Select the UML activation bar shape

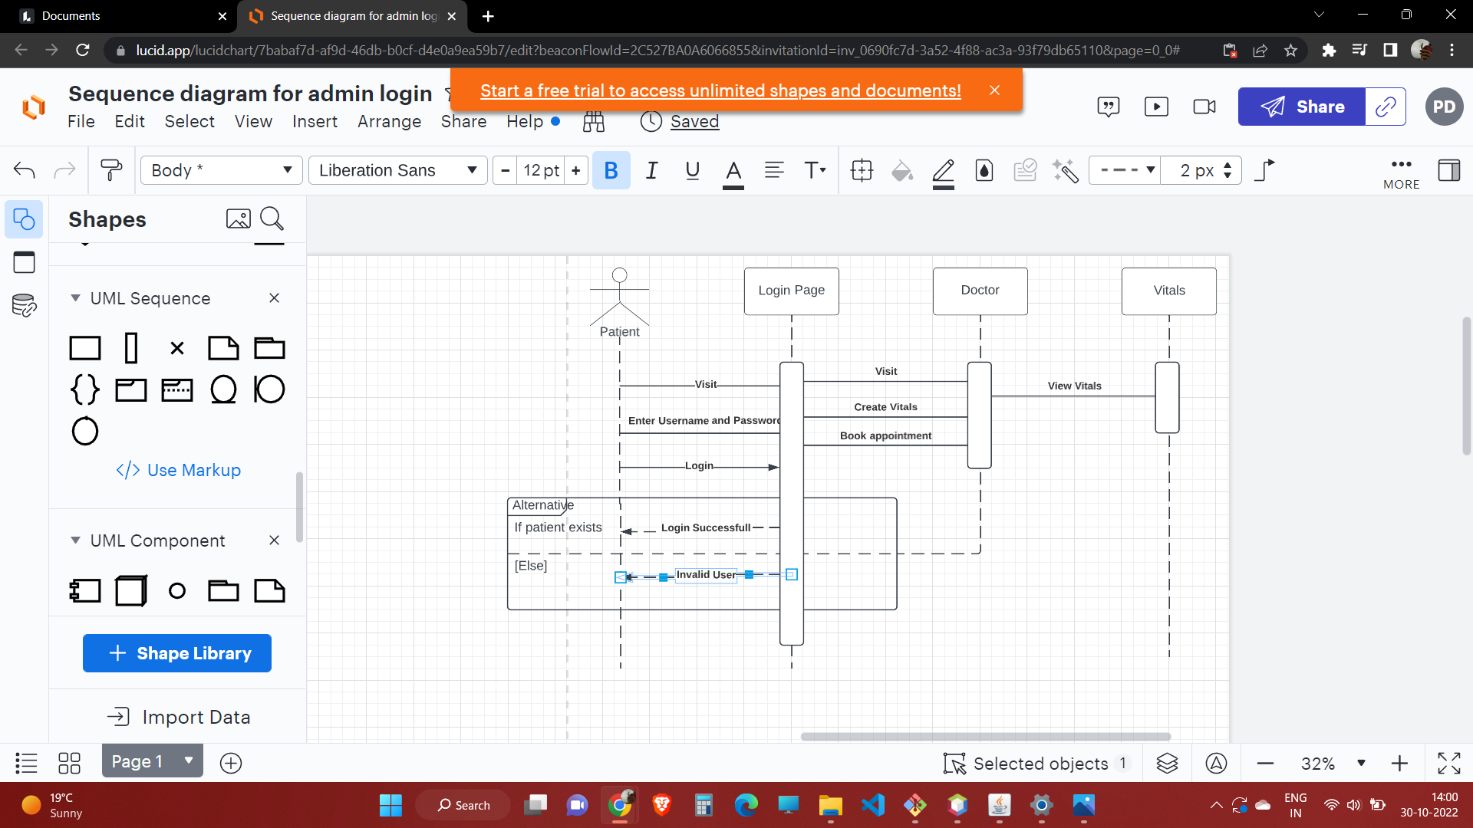point(131,348)
